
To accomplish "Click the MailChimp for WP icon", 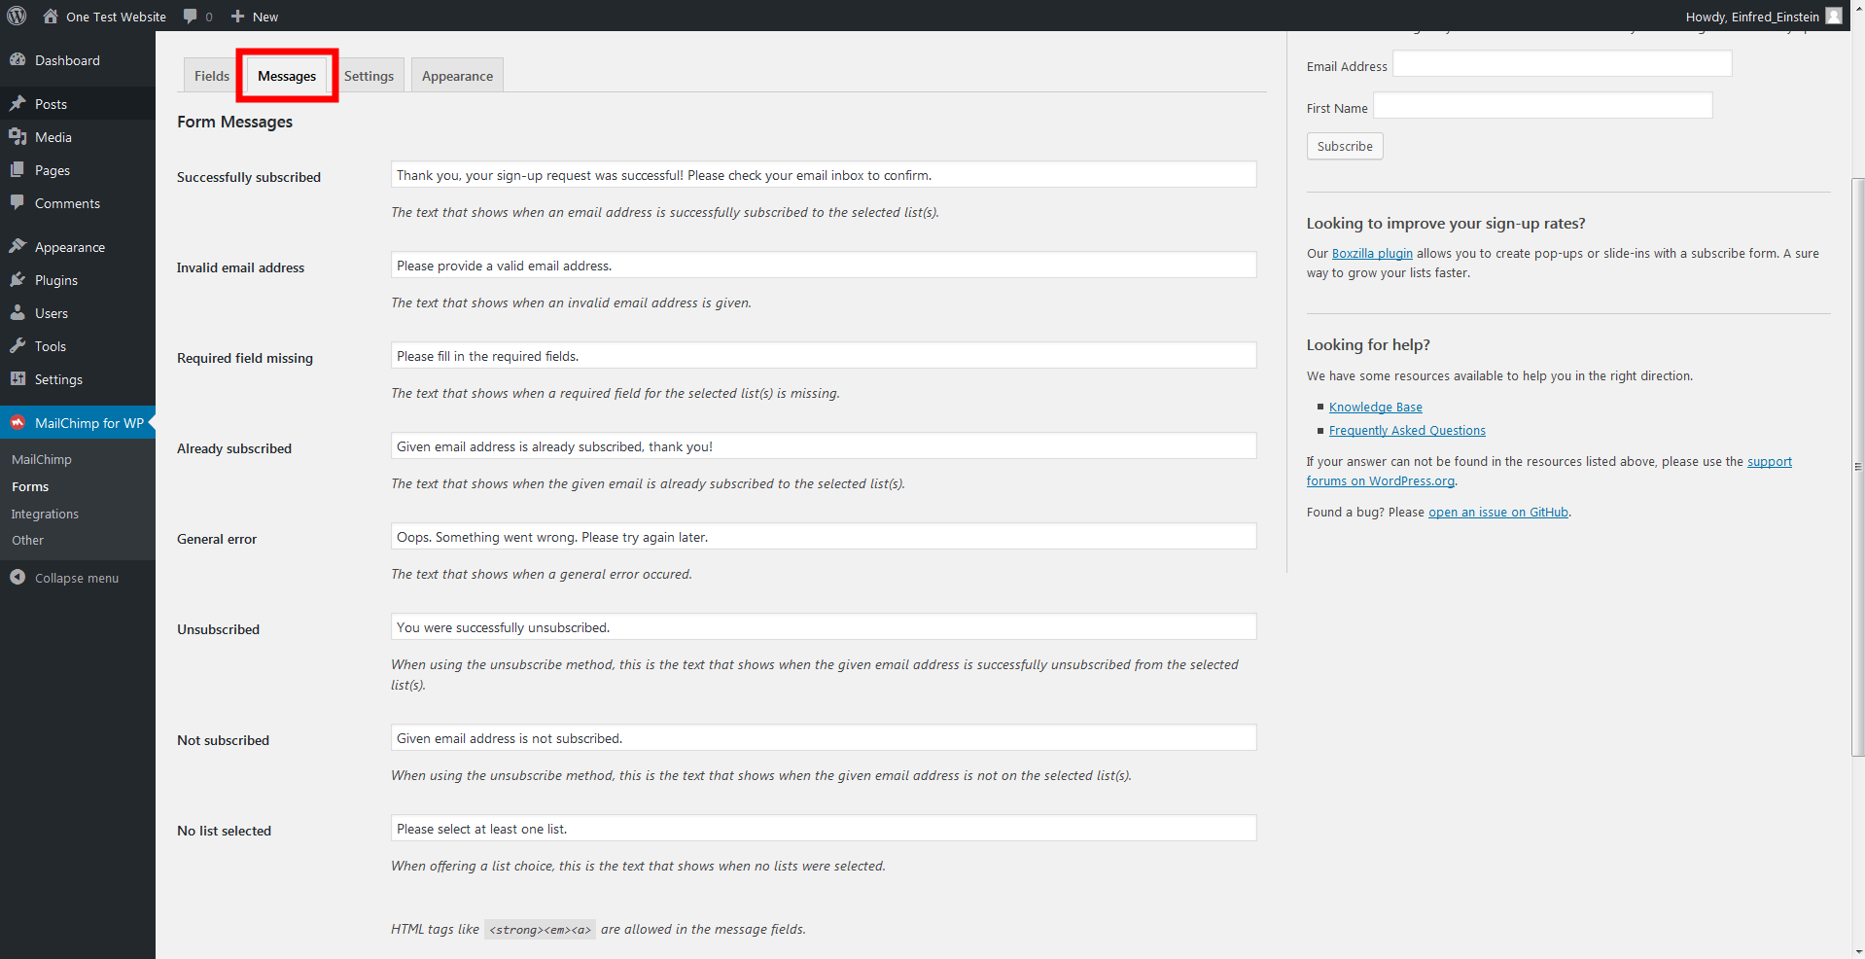I will [x=18, y=422].
